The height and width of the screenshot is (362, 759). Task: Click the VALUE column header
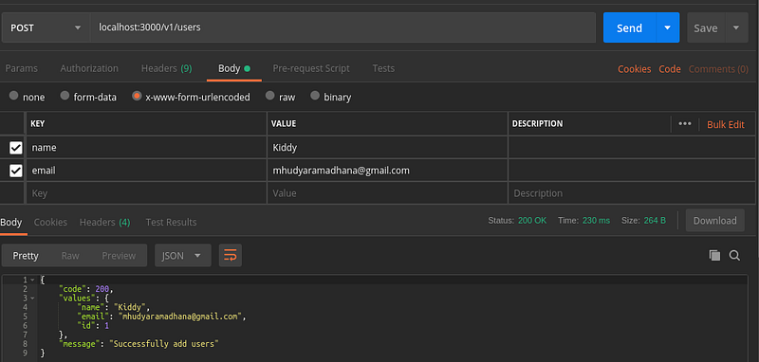tap(283, 124)
